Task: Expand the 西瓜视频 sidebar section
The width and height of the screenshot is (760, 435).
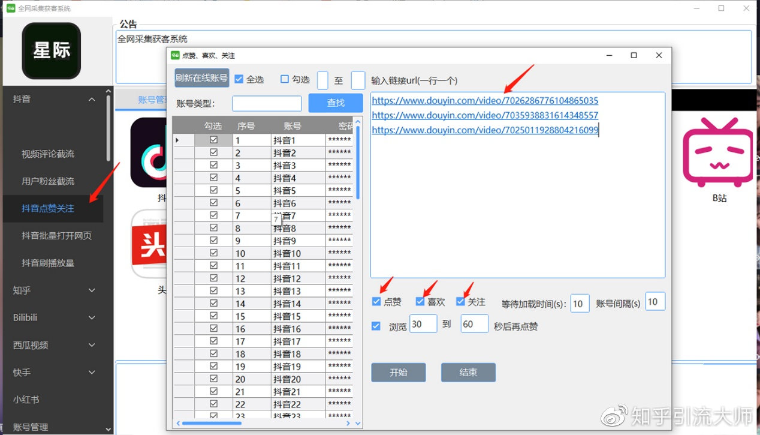Action: tap(92, 345)
